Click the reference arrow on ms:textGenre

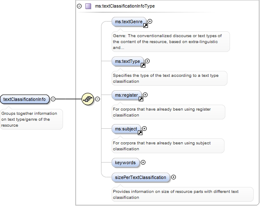pos(145,26)
